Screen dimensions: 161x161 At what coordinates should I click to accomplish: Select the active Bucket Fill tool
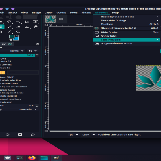click(x=2, y=27)
